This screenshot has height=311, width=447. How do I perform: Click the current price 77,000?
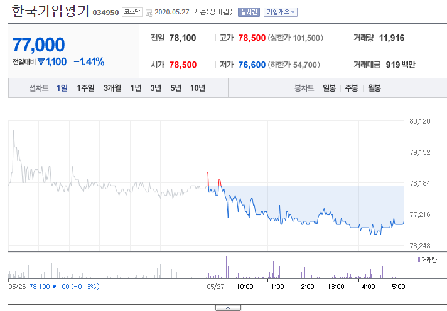coord(38,45)
